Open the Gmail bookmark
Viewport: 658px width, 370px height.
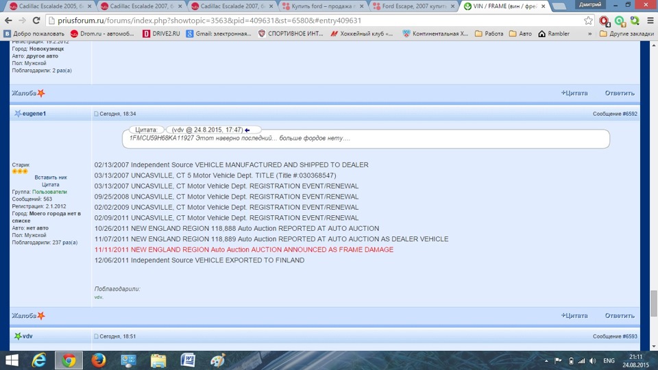point(219,34)
